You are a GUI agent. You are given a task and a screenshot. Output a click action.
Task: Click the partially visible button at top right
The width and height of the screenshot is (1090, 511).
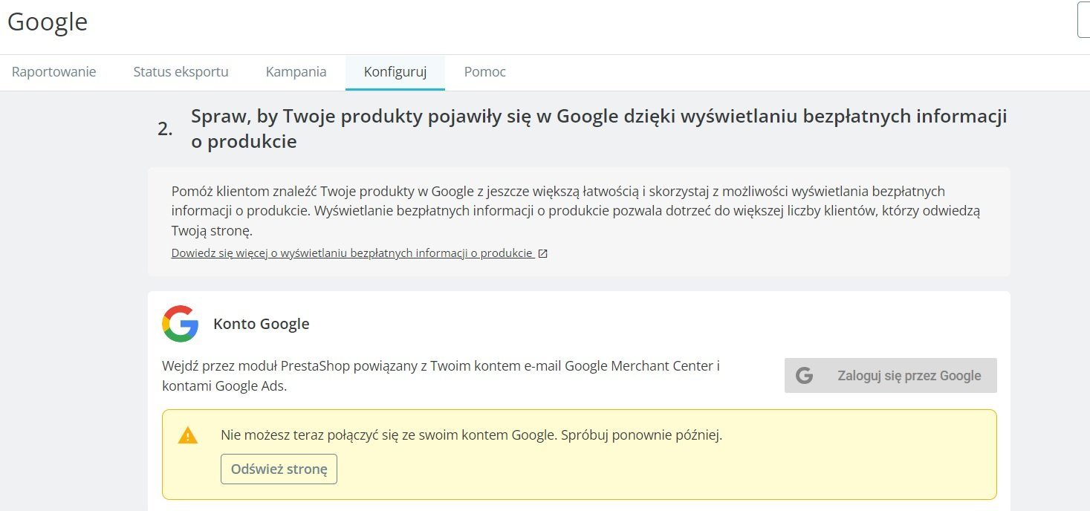click(1083, 20)
